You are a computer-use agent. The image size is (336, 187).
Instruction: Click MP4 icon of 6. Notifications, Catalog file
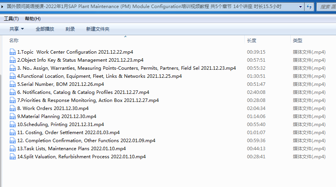(13, 92)
